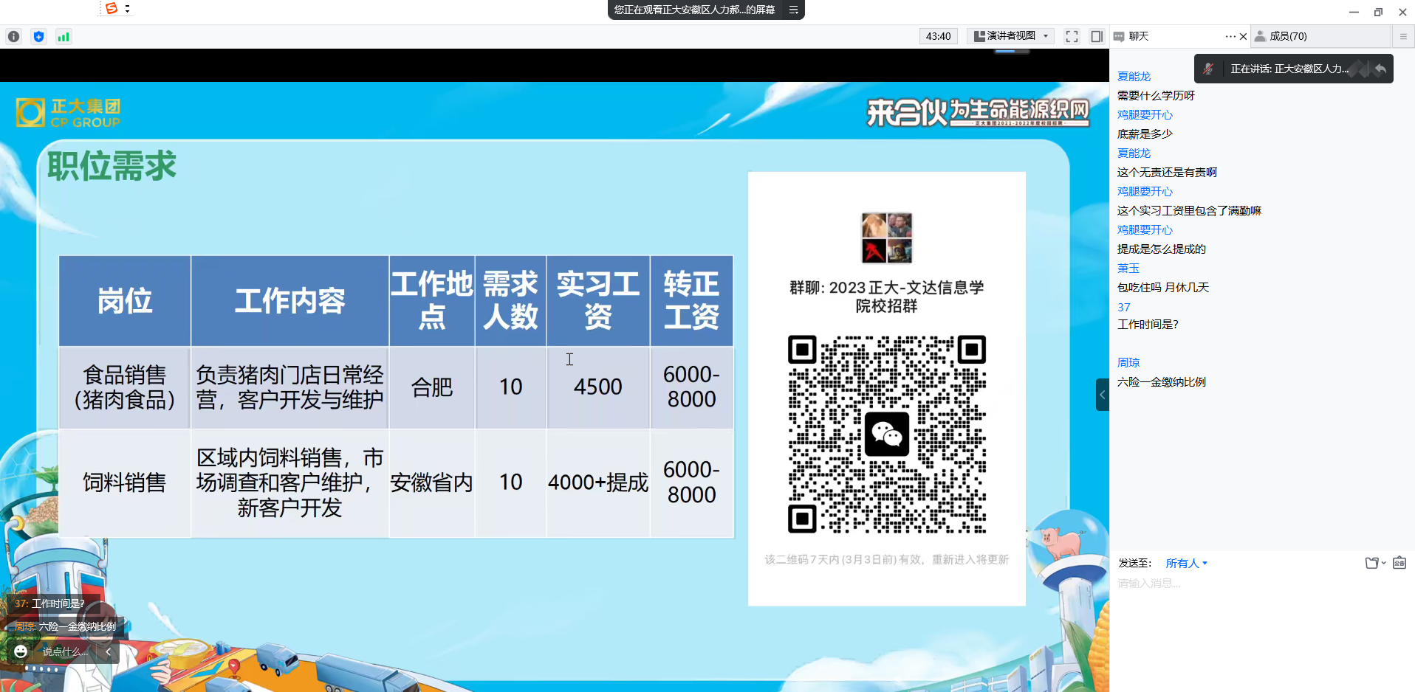Screen dimensions: 1415x692
Task: Click table cell 安徽省内
Action: point(431,482)
